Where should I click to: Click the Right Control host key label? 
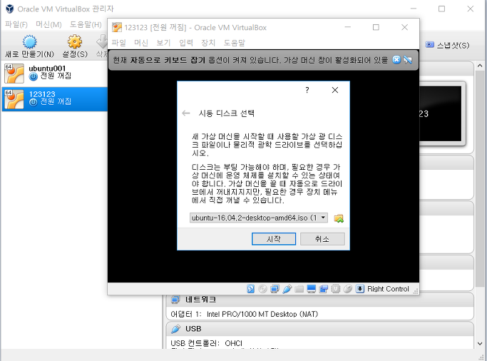(388, 289)
